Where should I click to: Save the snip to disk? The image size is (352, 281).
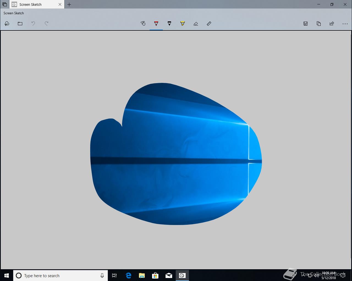(306, 24)
